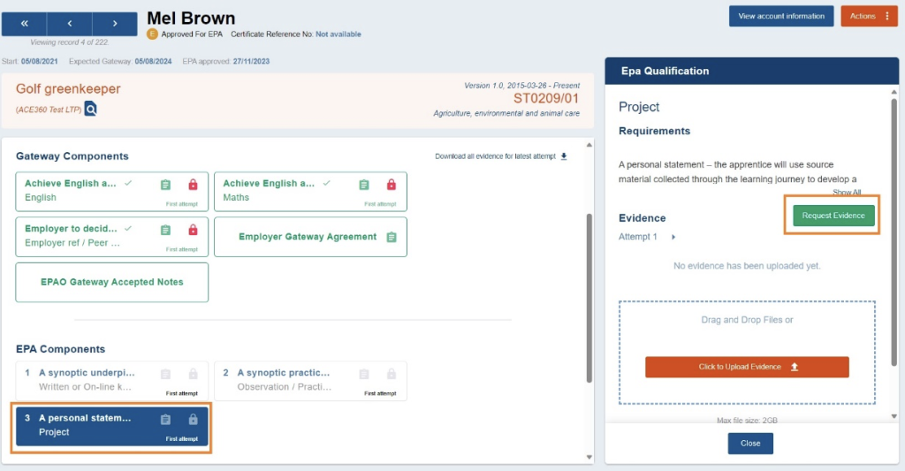
Task: Click the red lock icon on English component
Action: click(x=193, y=185)
